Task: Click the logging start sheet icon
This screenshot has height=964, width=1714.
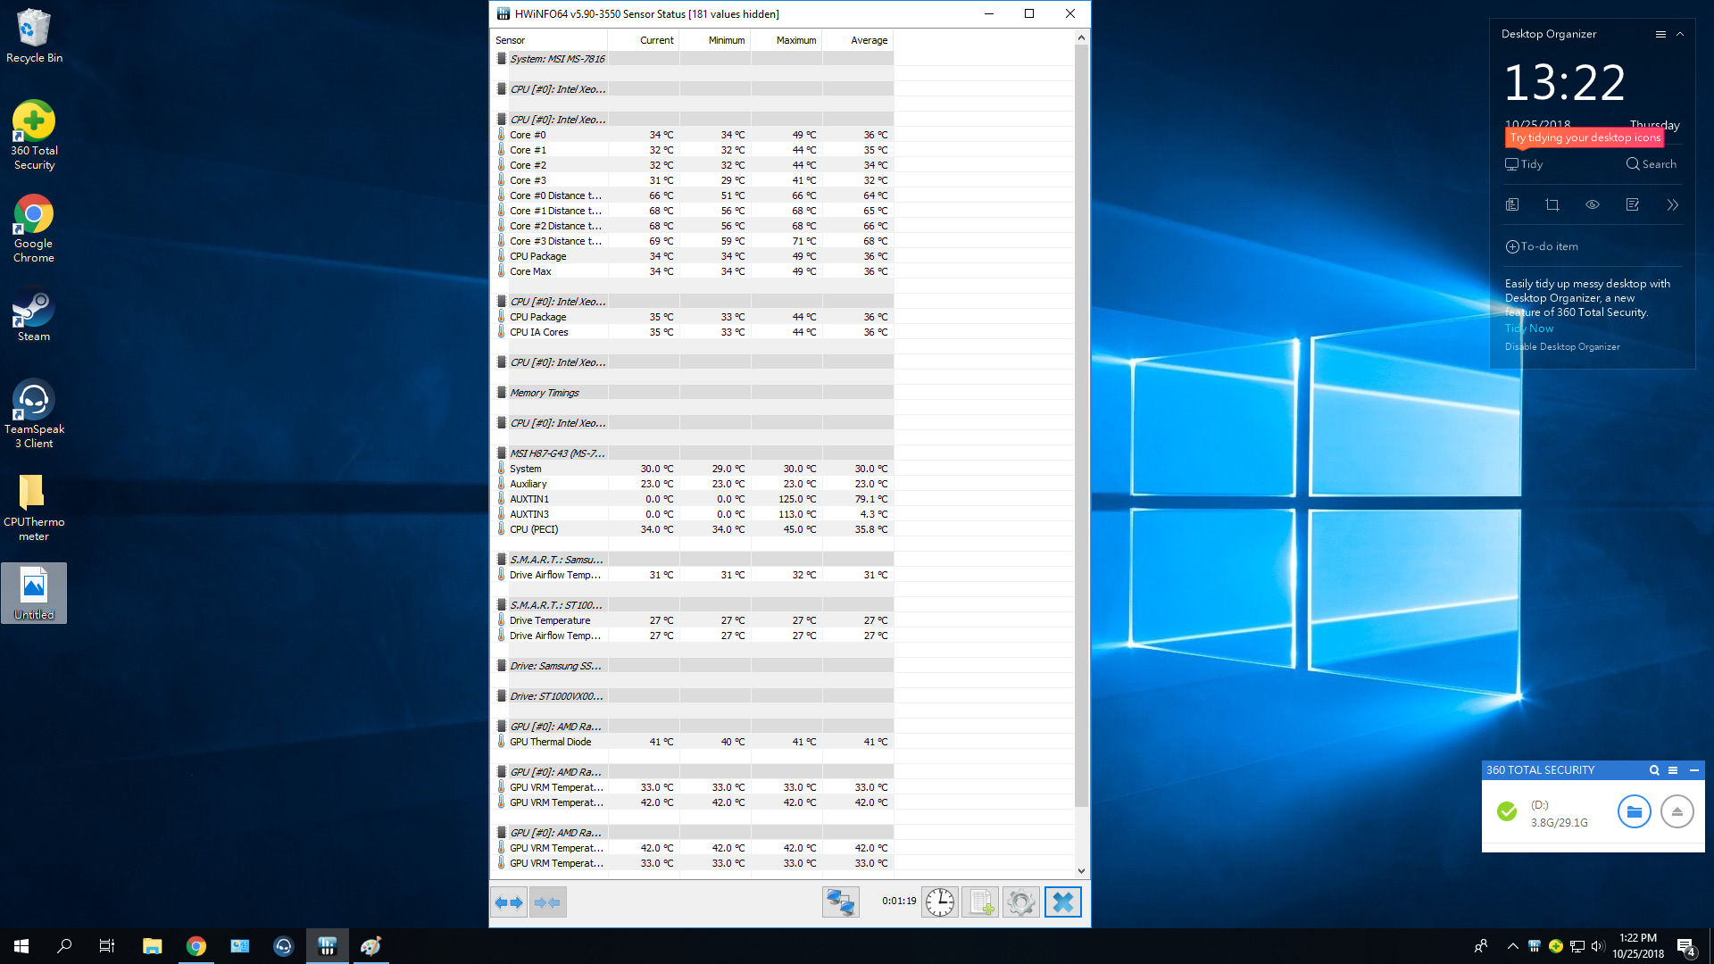Action: pos(980,902)
